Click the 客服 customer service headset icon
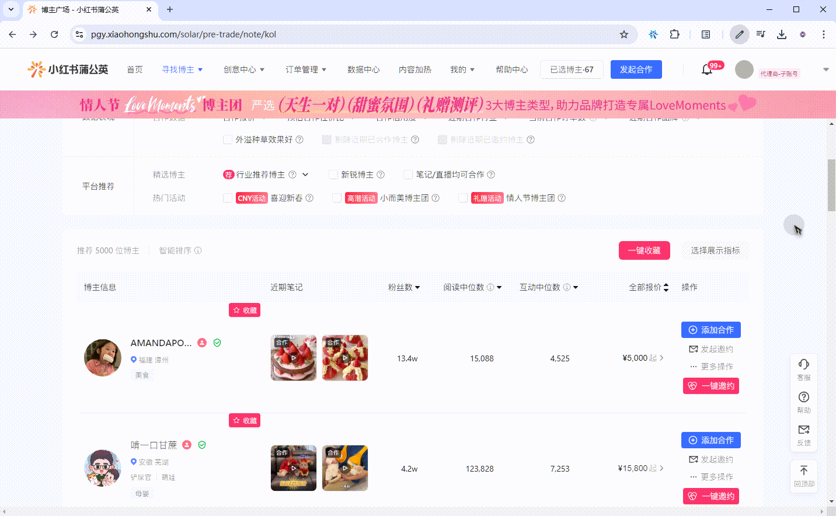The height and width of the screenshot is (516, 836). point(804,364)
